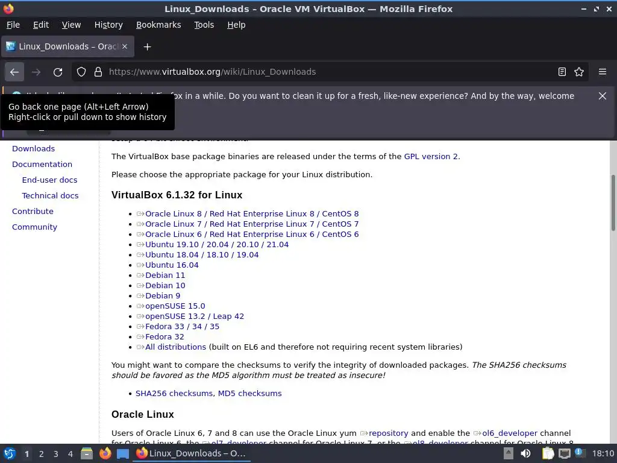Image resolution: width=617 pixels, height=463 pixels.
Task: Open the View menu
Action: [x=71, y=25]
